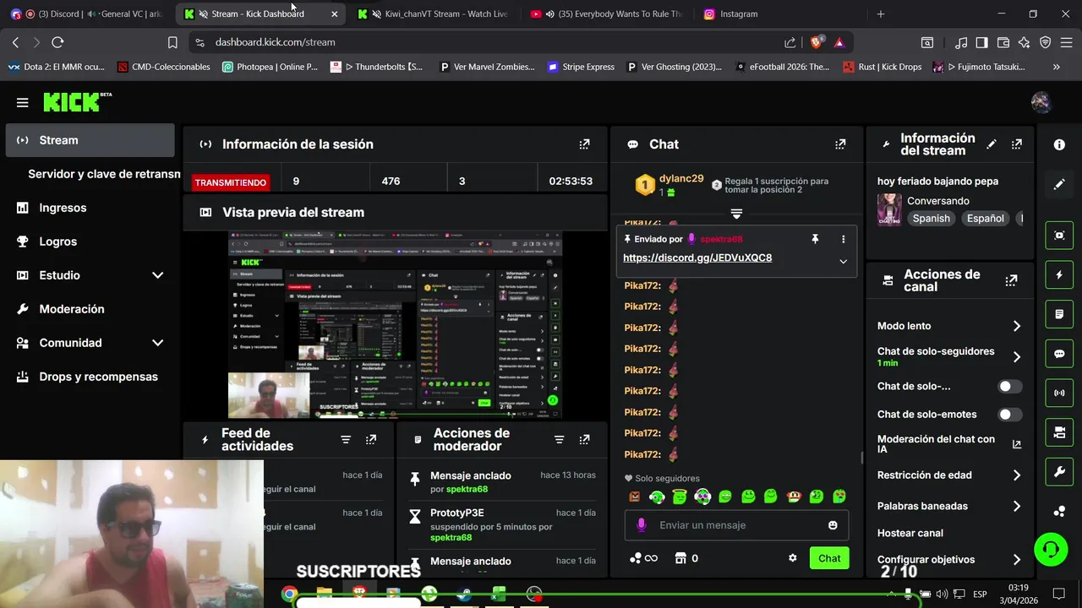Open the Restricción de edad arrow
The height and width of the screenshot is (608, 1082).
pos(1017,475)
